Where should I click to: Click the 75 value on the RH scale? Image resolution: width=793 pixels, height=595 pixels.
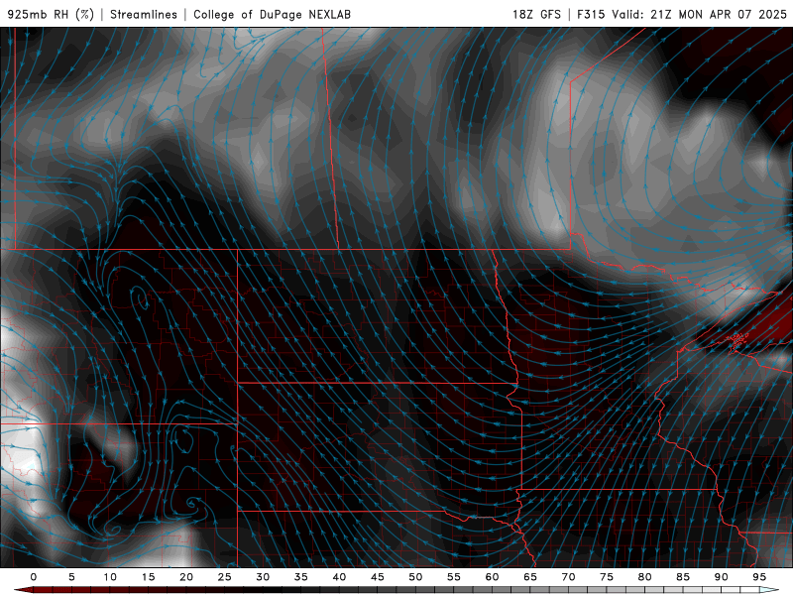click(x=607, y=577)
